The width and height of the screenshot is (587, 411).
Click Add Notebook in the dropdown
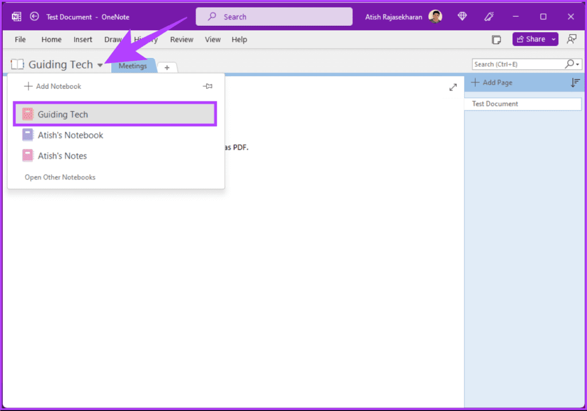point(53,87)
